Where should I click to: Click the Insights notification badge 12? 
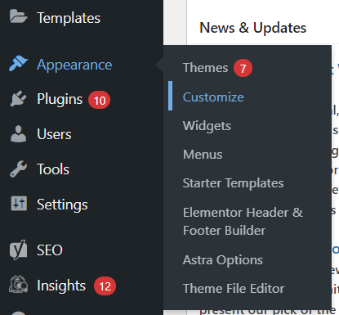tap(105, 286)
